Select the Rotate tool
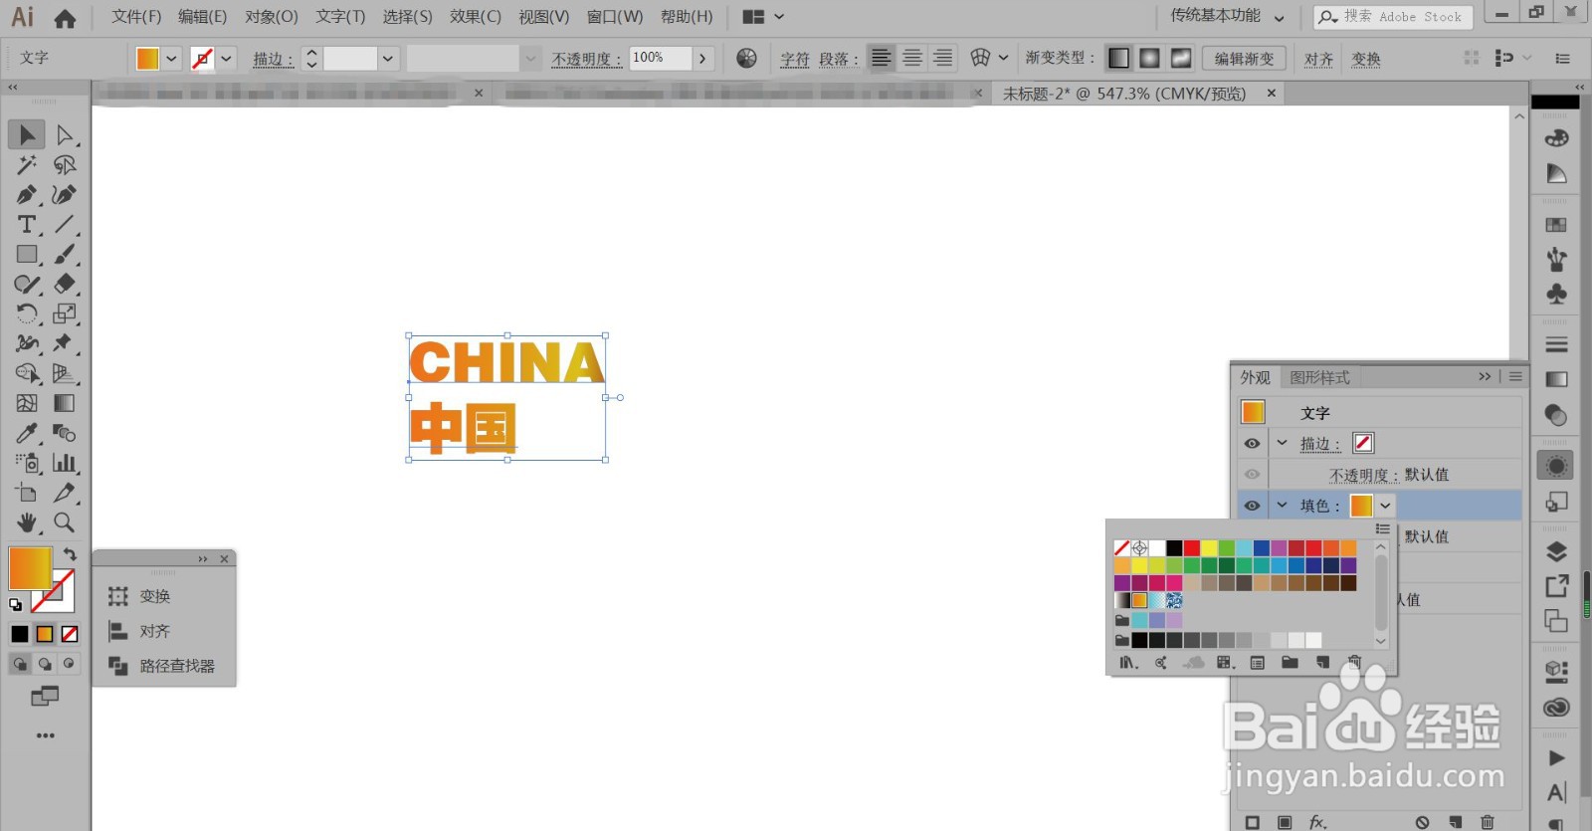Viewport: 1592px width, 831px height. point(27,313)
